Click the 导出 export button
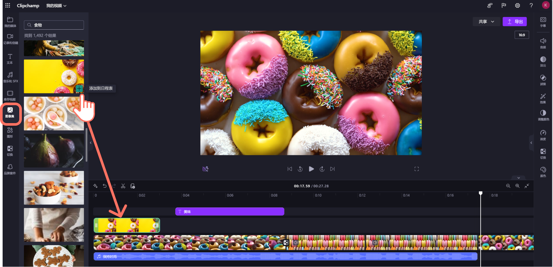553x267 pixels. click(x=515, y=21)
